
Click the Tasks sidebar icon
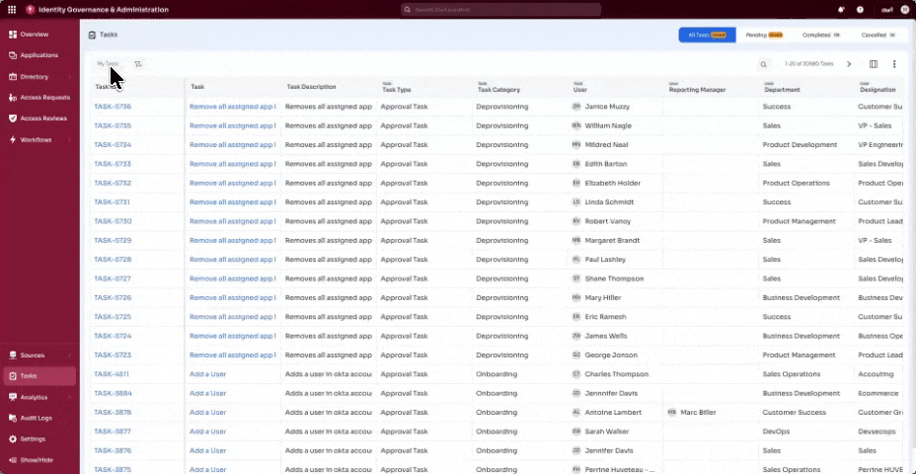click(13, 376)
